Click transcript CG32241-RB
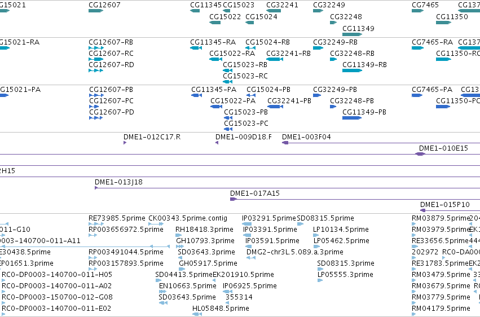The image size is (480, 317). pos(288,53)
